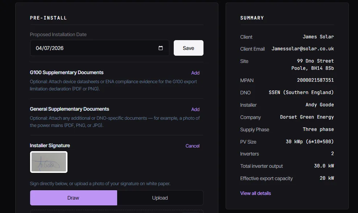Click the client name James Solar
The height and width of the screenshot is (213, 358).
pos(318,37)
